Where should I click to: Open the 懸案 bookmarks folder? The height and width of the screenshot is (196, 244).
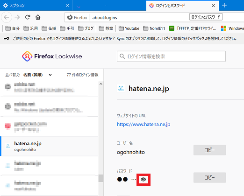click(x=106, y=28)
